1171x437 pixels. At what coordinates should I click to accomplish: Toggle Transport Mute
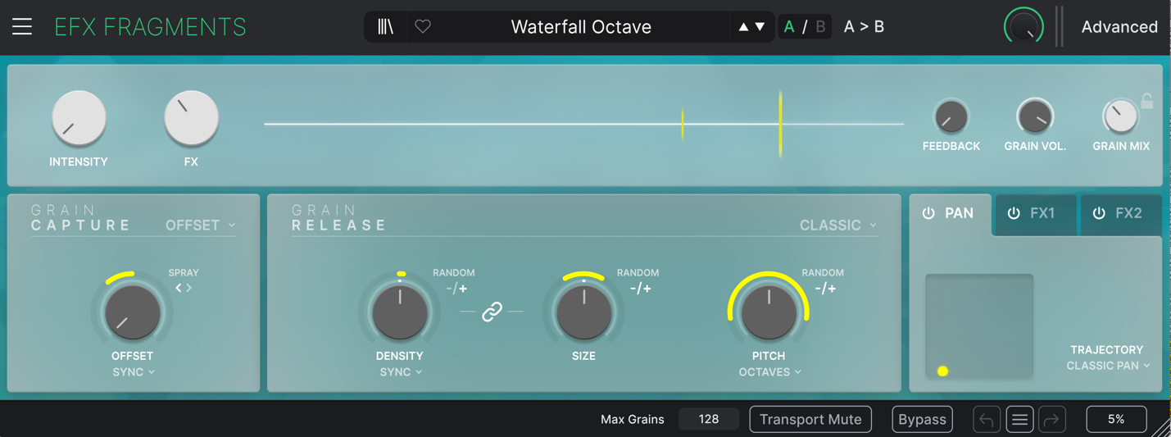coord(810,419)
